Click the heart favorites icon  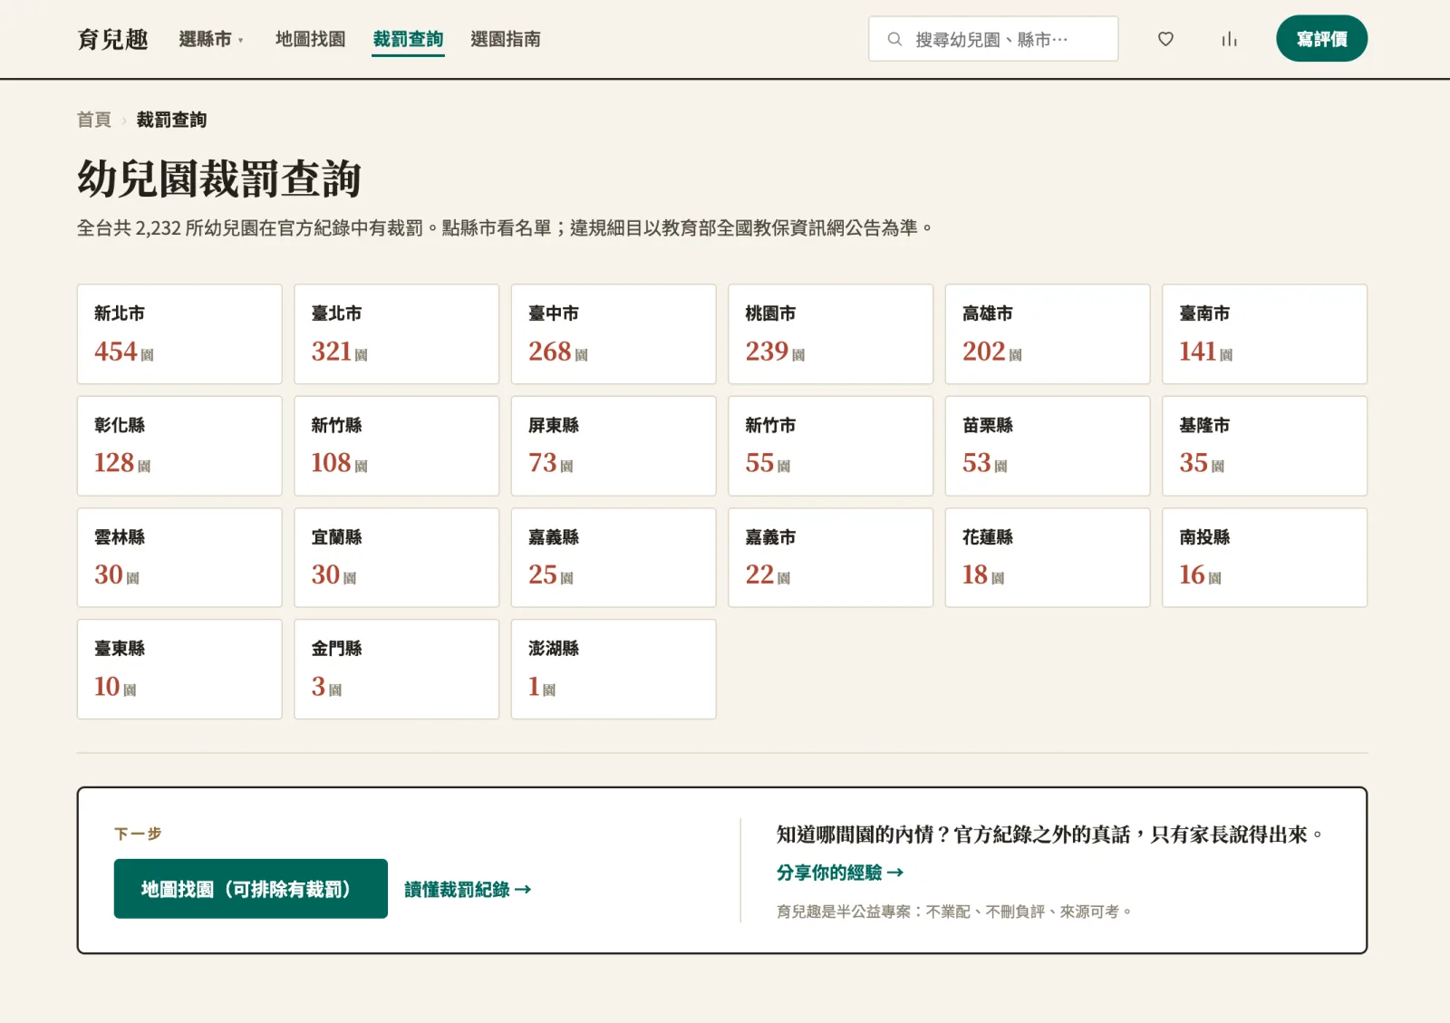tap(1165, 39)
